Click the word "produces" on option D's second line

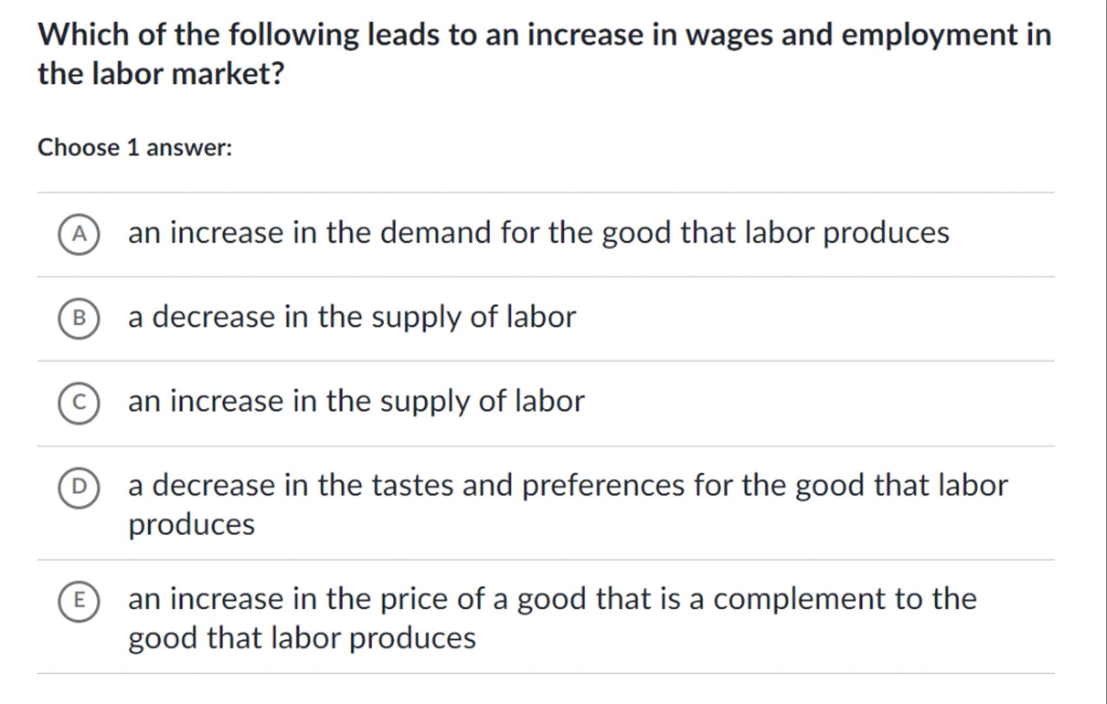coord(191,525)
